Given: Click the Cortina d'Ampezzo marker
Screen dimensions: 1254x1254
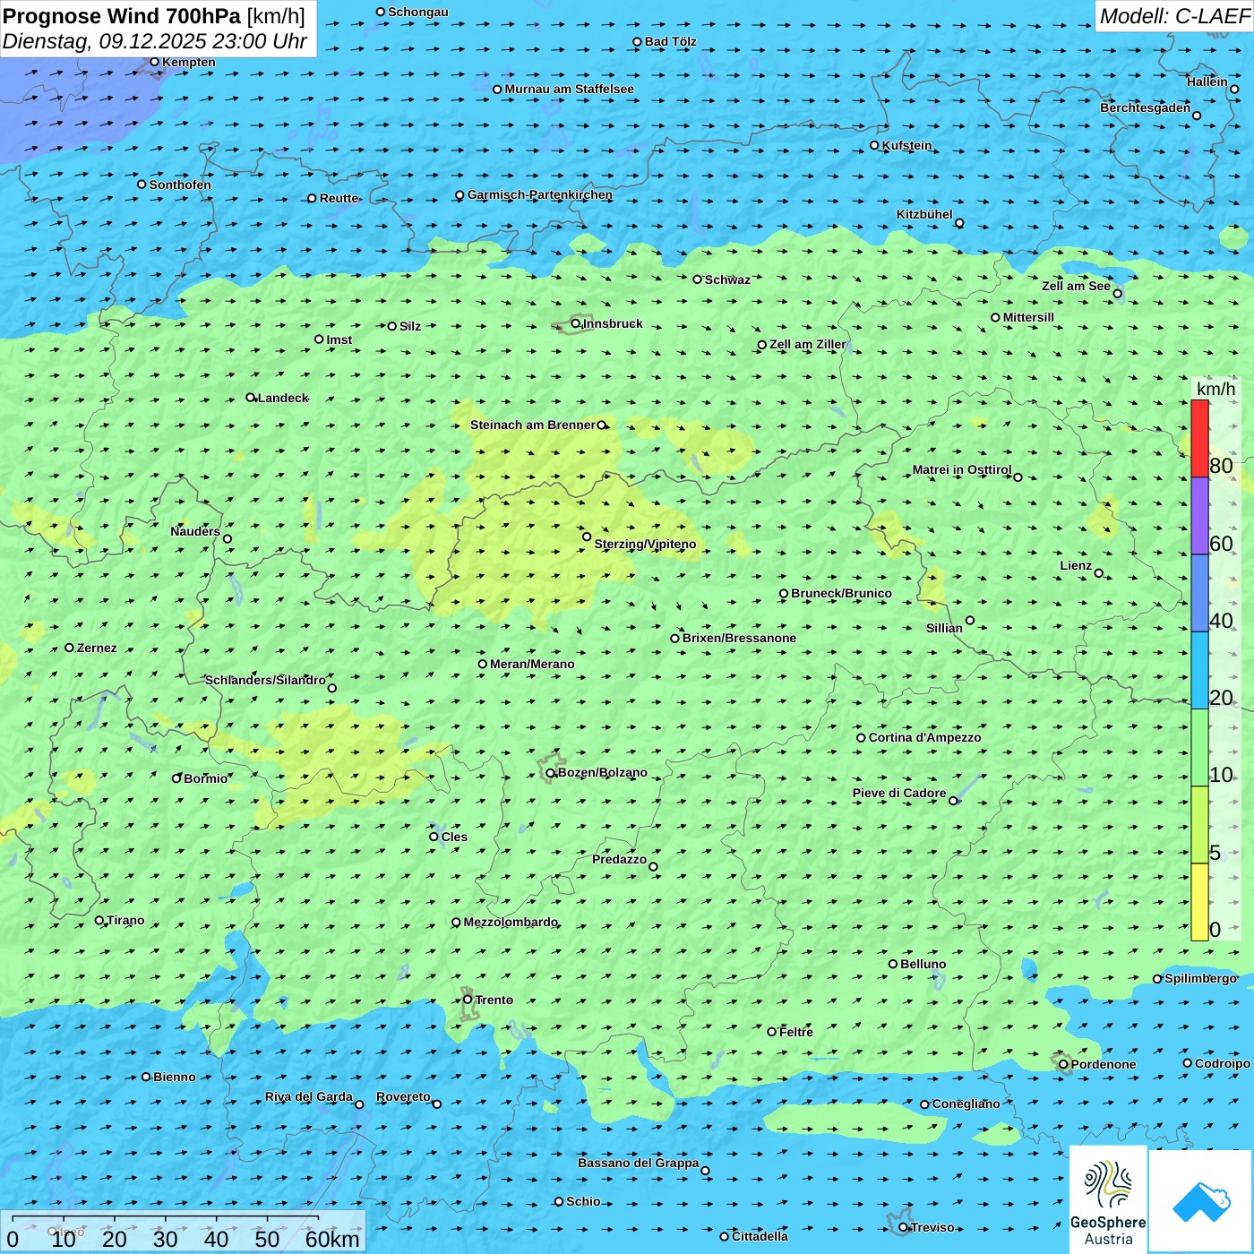Looking at the screenshot, I should (861, 738).
